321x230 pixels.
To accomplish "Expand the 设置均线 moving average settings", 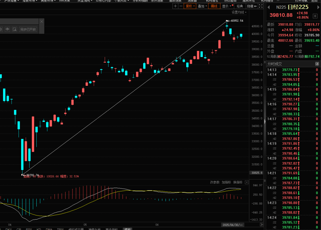I will click(239, 12).
